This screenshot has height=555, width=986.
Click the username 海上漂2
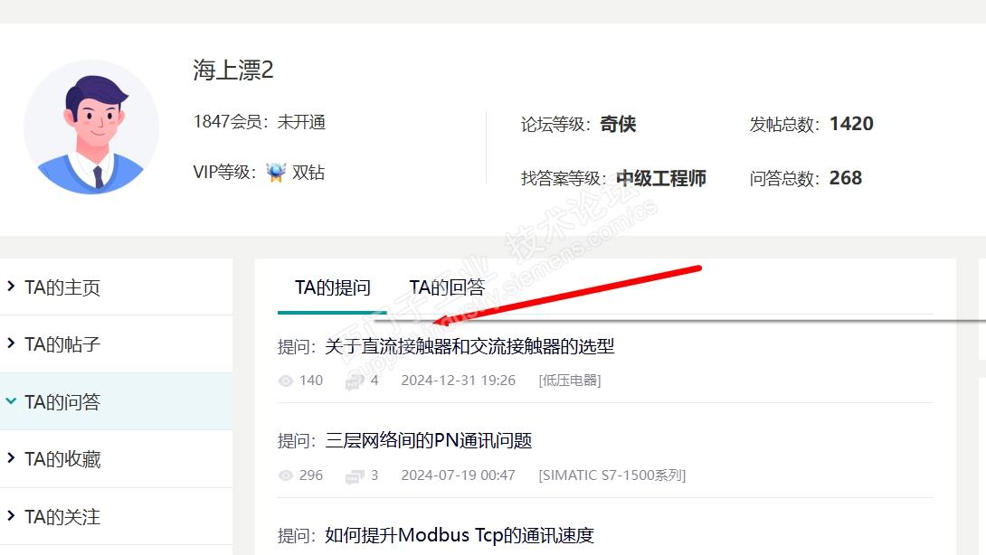pyautogui.click(x=233, y=70)
